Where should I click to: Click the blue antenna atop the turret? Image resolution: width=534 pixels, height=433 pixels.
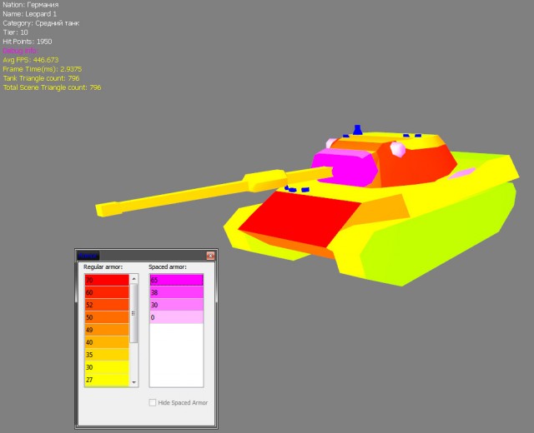click(x=357, y=130)
